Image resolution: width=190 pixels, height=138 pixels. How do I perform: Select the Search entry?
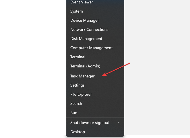tap(76, 104)
